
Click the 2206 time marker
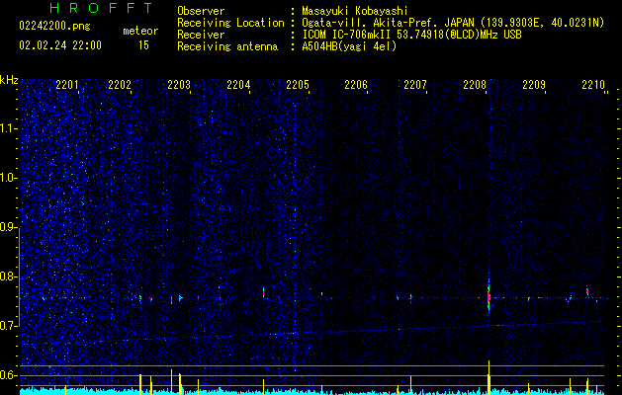click(356, 85)
